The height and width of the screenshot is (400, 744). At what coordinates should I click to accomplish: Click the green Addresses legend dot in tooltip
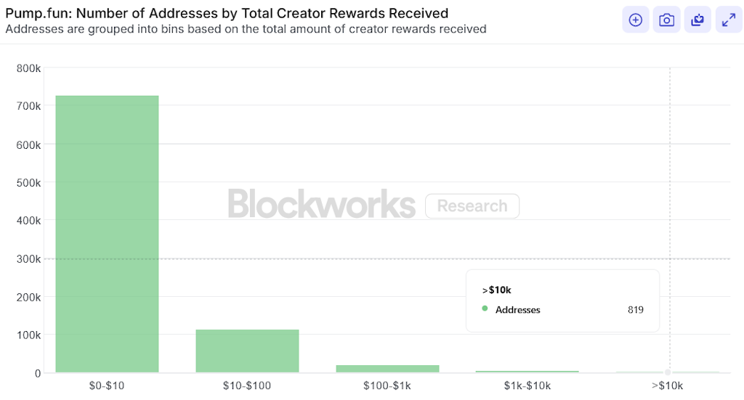coord(485,309)
